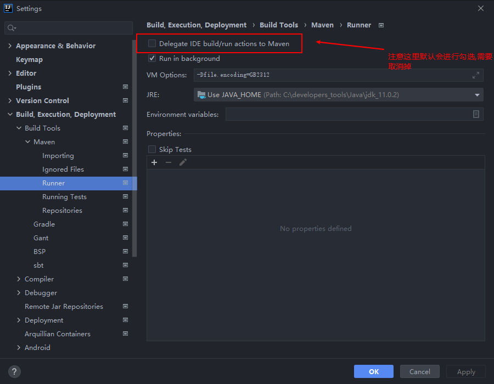494x384 pixels.
Task: Click the project settings icon on Importing row
Action: pos(125,155)
